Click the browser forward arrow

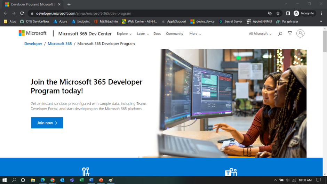point(14,13)
